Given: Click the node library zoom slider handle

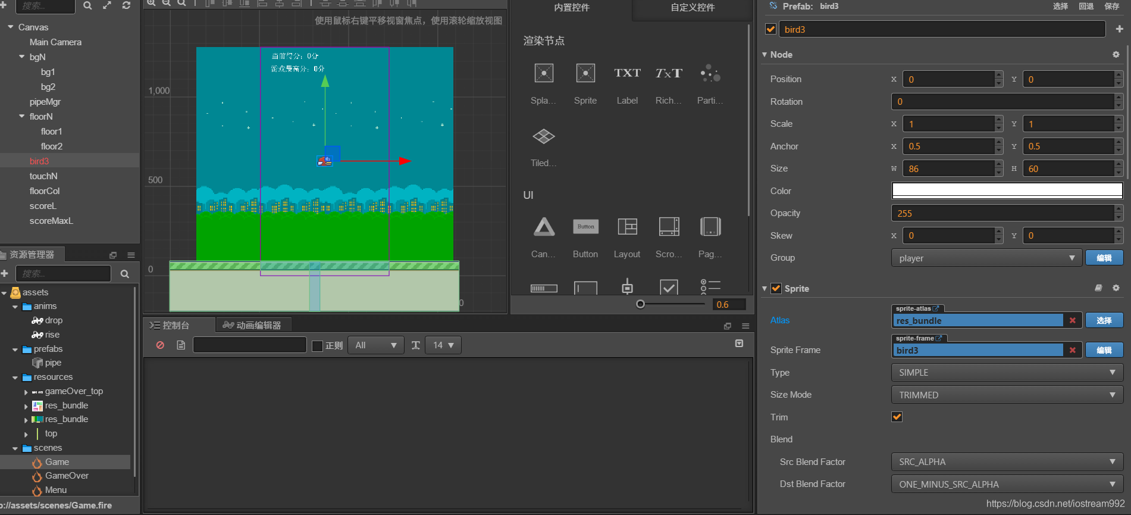Looking at the screenshot, I should click(x=640, y=304).
